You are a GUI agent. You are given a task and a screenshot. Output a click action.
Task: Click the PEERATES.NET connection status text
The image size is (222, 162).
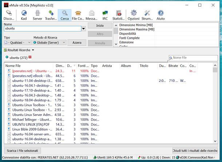[x=45, y=158]
